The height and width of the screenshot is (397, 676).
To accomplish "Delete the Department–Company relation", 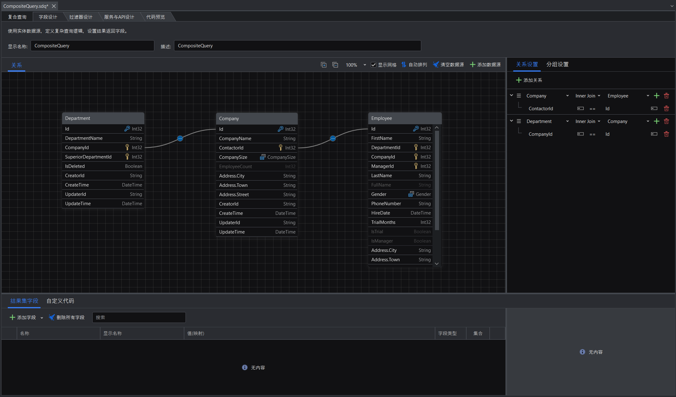I will (x=666, y=121).
